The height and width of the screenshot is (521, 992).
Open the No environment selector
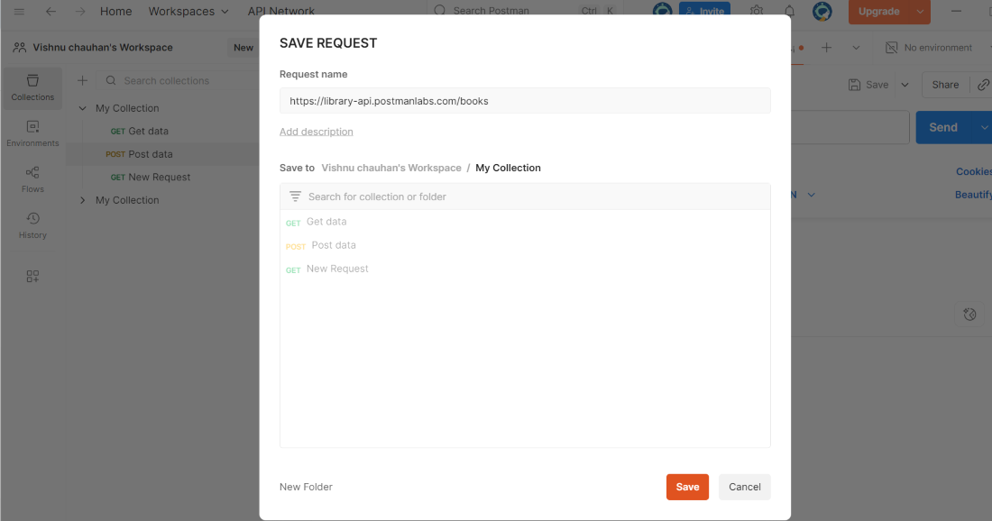click(928, 48)
